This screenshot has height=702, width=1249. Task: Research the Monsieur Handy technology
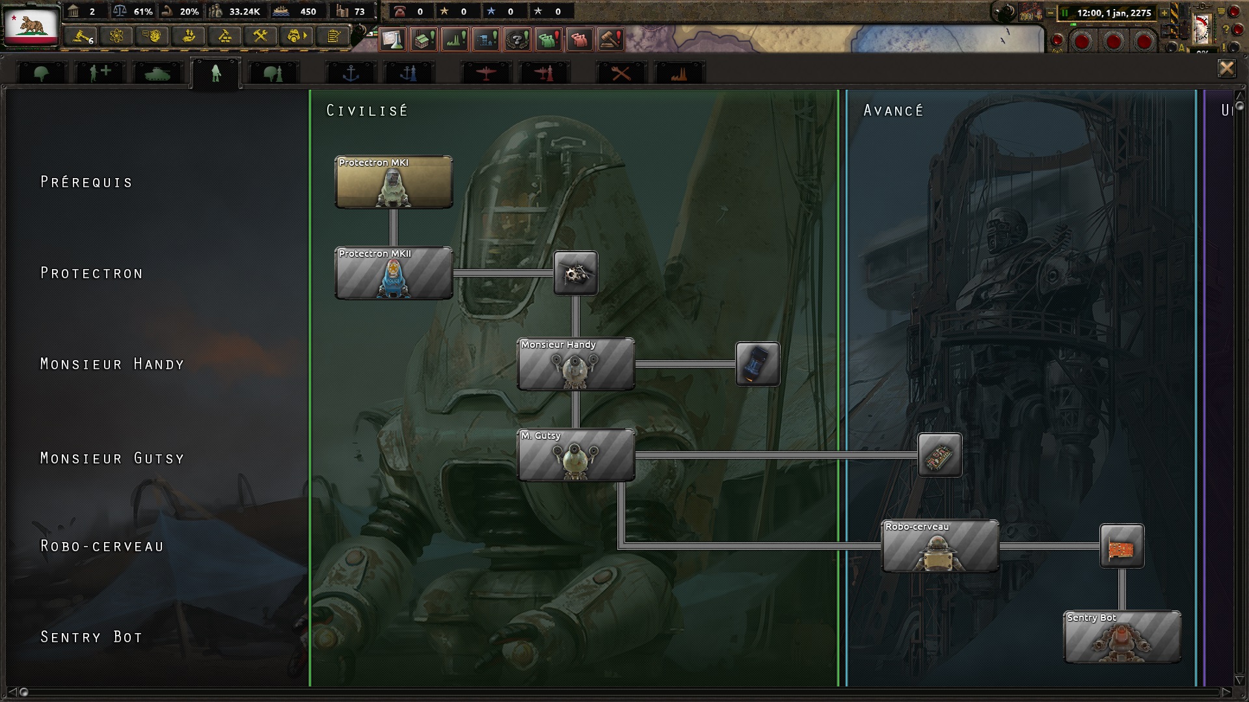point(576,364)
